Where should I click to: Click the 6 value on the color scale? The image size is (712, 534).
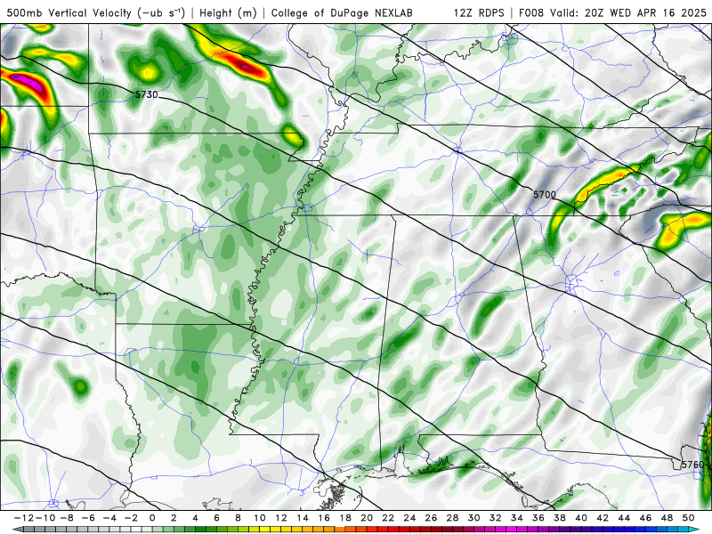(216, 518)
